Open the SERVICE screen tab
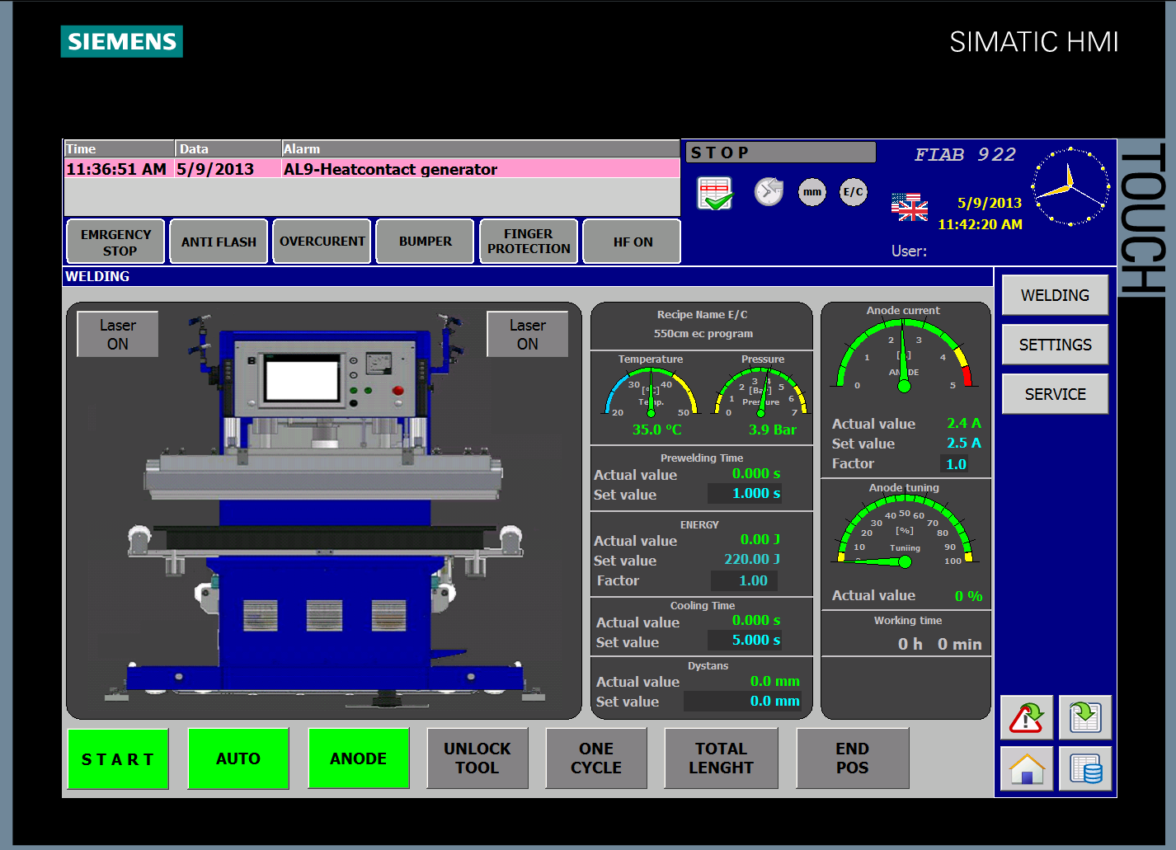Screen dimensions: 1176x850 (x=1055, y=394)
